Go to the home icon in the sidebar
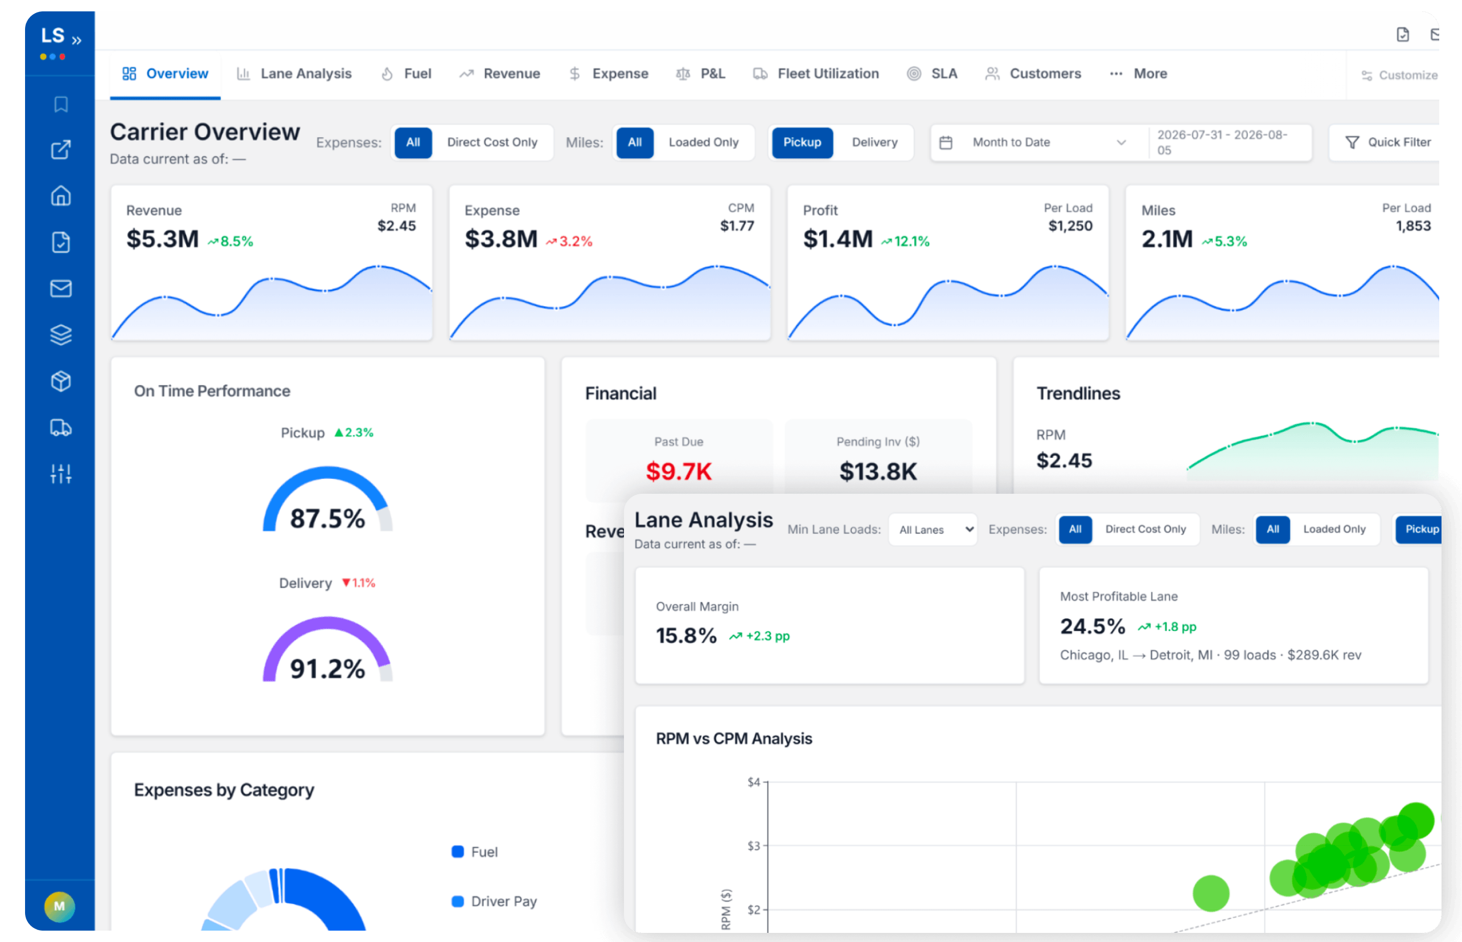This screenshot has width=1462, height=942. tap(60, 196)
